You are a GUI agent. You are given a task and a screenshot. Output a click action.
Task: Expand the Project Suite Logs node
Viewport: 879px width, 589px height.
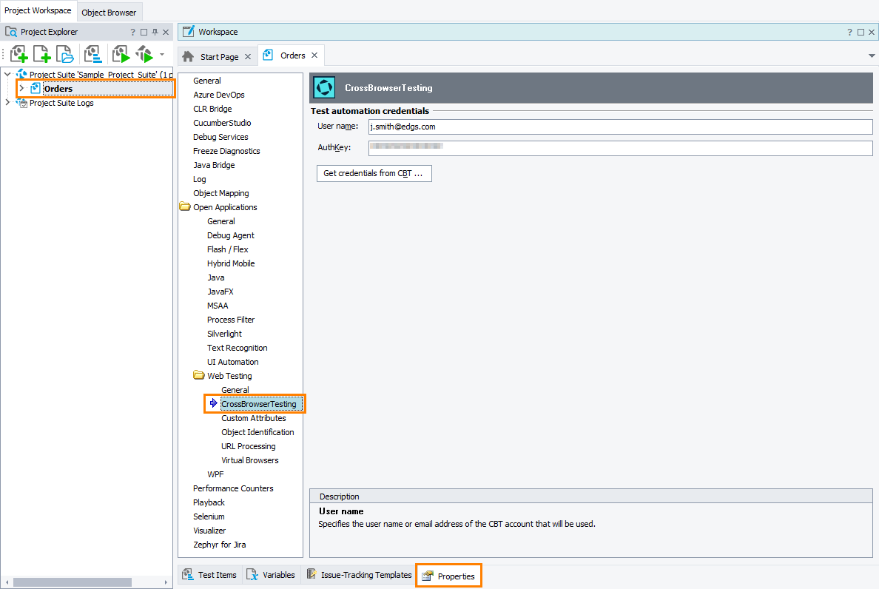pyautogui.click(x=7, y=103)
